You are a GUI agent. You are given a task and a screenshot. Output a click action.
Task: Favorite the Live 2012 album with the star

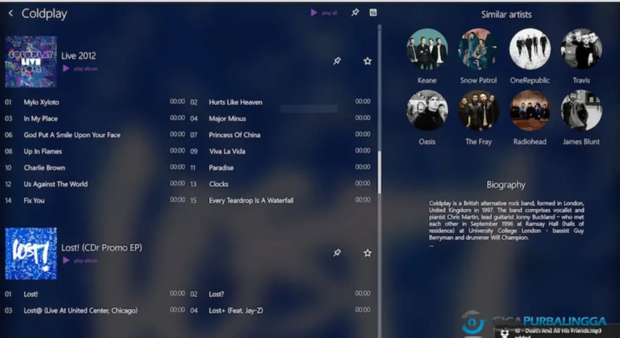[x=368, y=61]
